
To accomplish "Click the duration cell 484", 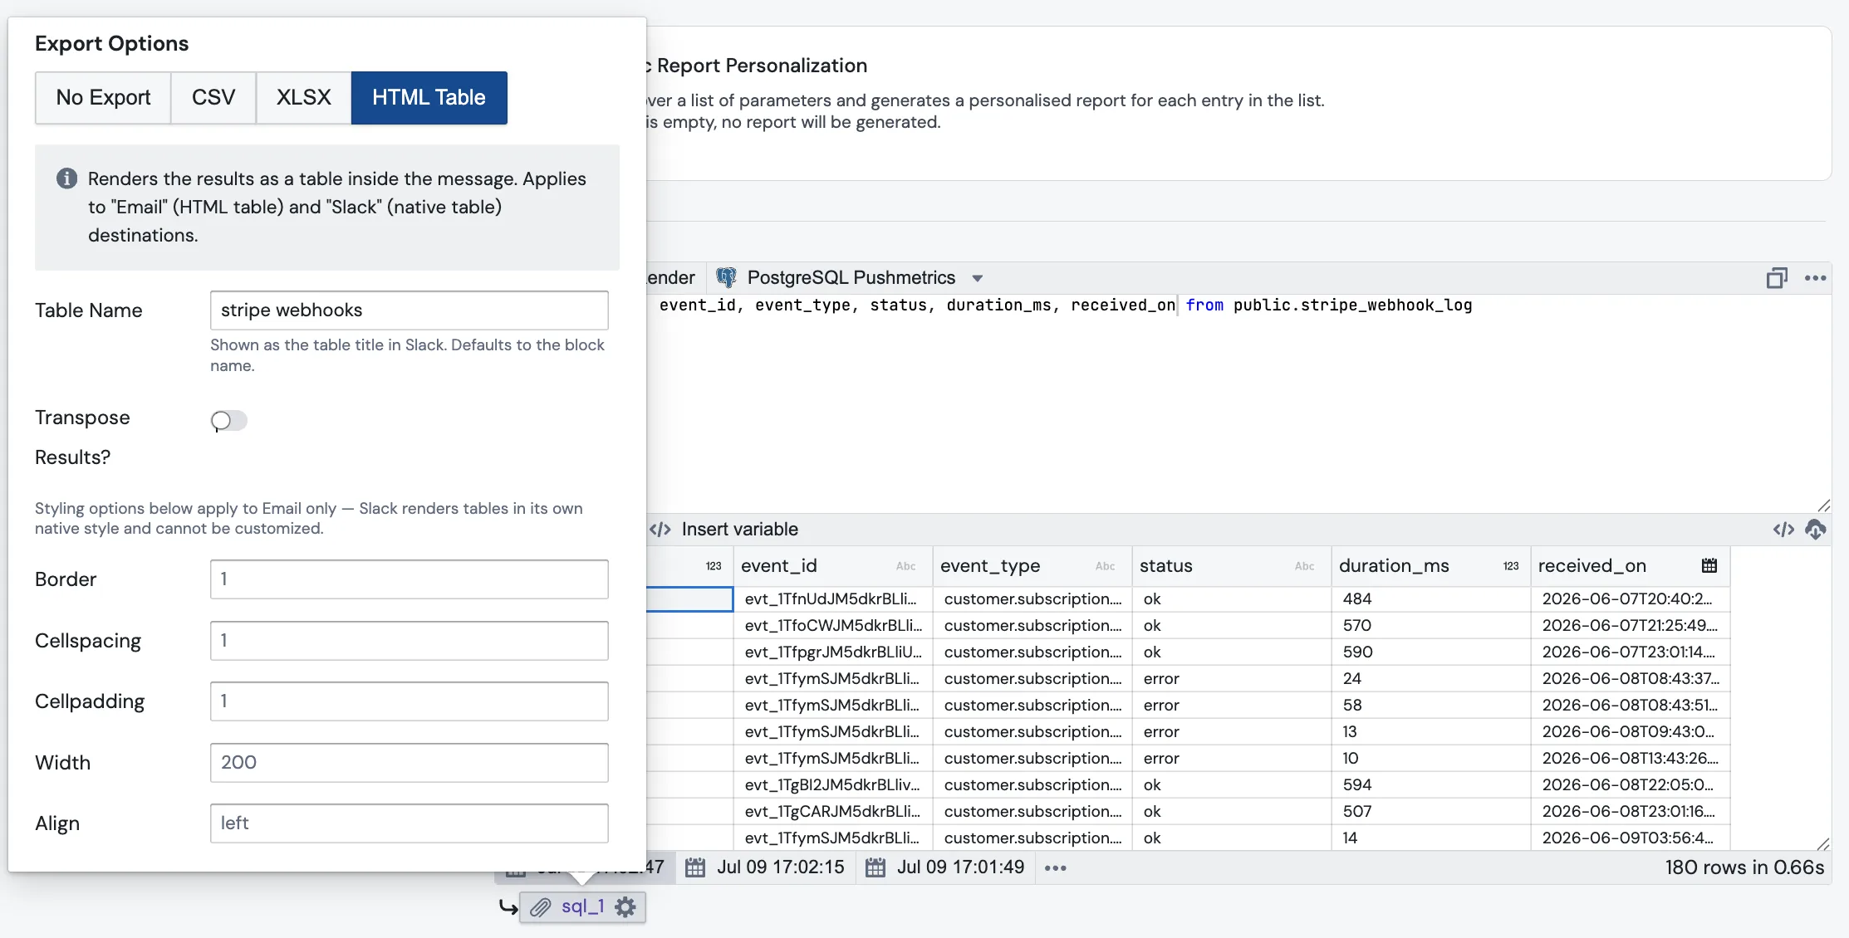I will click(1431, 599).
